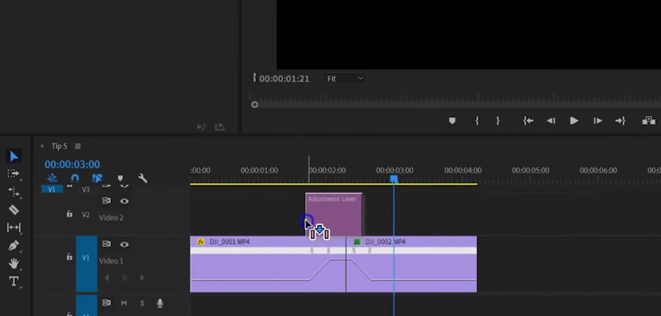Go to next keyframe on Video 1
This screenshot has width=661, height=316.
click(x=142, y=278)
